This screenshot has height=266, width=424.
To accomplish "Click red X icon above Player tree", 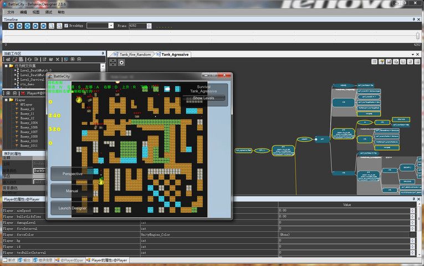I will click(23, 93).
